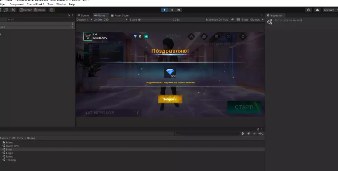
Task: Click the Scale slider handle
Action: tap(139, 20)
